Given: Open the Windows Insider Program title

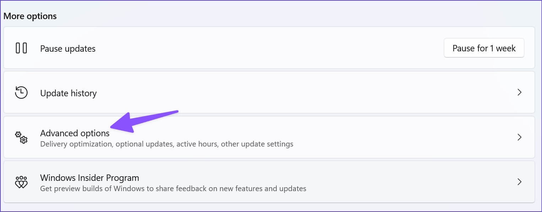Looking at the screenshot, I should pyautogui.click(x=90, y=178).
